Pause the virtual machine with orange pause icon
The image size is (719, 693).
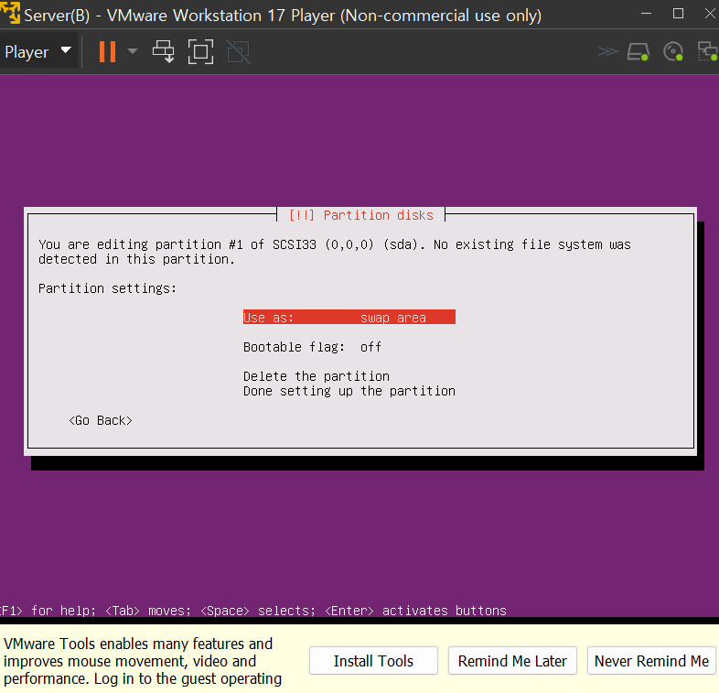pyautogui.click(x=107, y=51)
